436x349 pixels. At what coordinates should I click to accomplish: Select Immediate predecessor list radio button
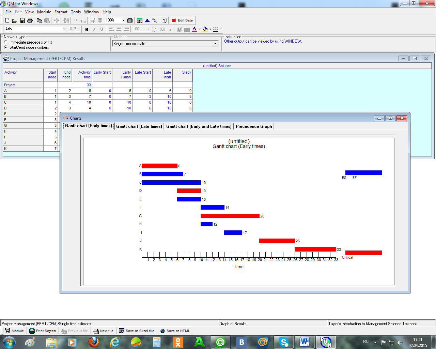(x=6, y=42)
